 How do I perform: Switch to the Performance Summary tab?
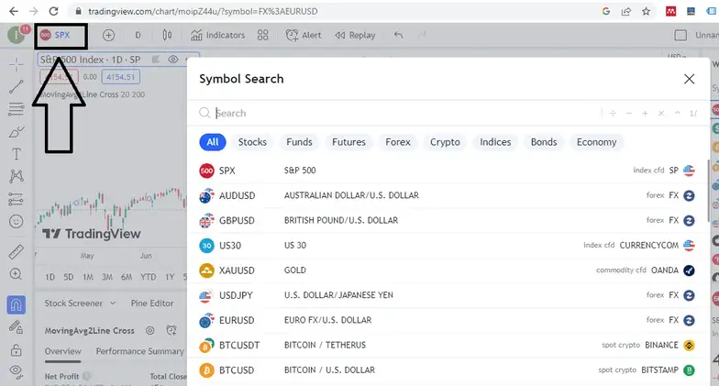(x=139, y=351)
